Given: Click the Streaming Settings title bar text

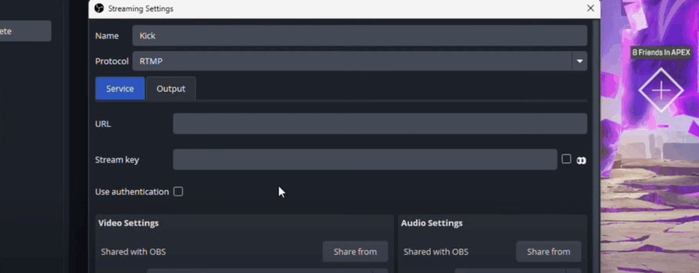Looking at the screenshot, I should [x=141, y=9].
